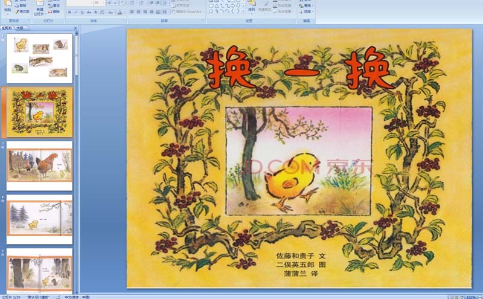Click the increase indent icon
This screenshot has height=299, width=483.
[x=158, y=3]
